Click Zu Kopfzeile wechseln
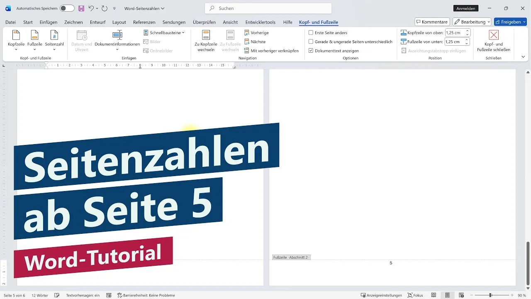The image size is (531, 299). click(205, 40)
